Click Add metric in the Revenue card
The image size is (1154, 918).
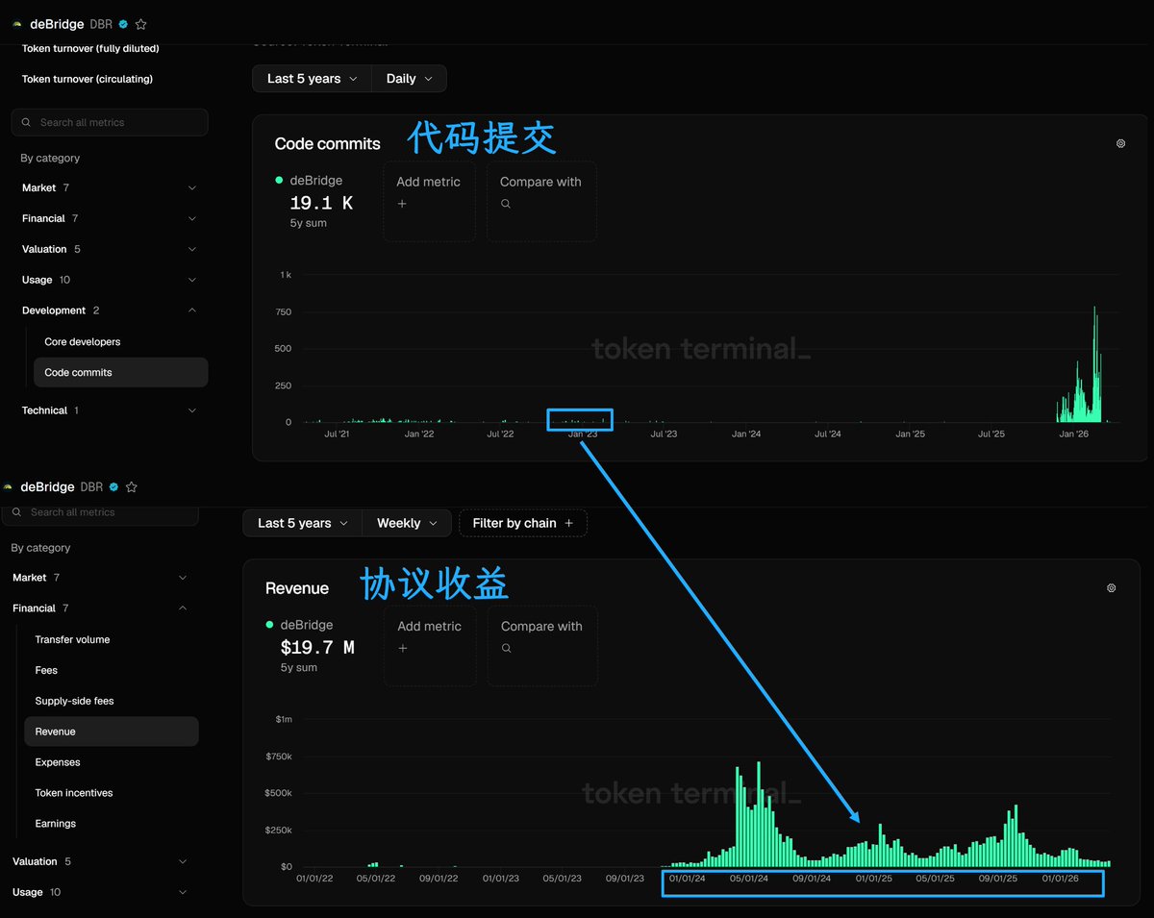click(430, 645)
